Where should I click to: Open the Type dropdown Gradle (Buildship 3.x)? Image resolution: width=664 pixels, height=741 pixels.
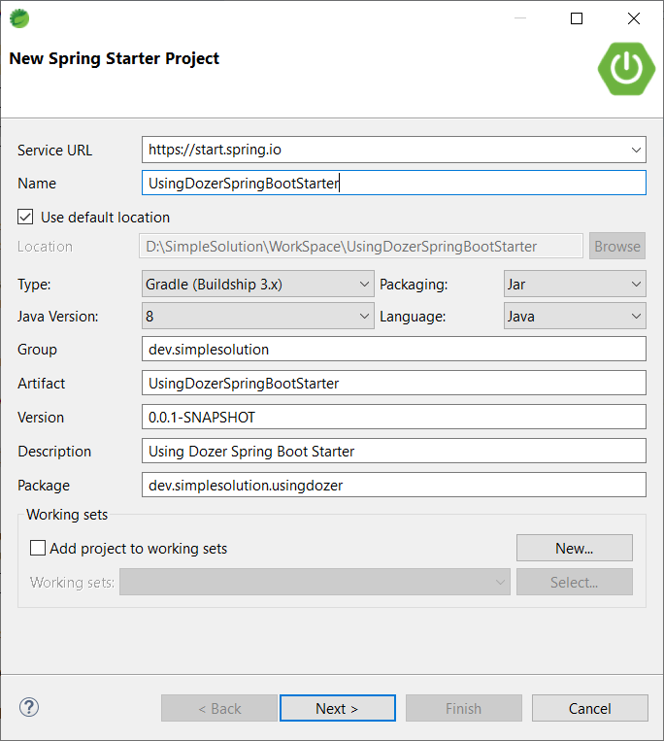point(258,284)
